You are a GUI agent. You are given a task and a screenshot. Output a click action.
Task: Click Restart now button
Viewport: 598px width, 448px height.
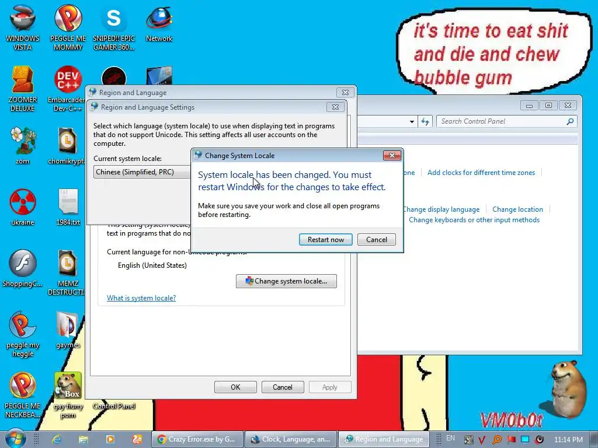[326, 240]
